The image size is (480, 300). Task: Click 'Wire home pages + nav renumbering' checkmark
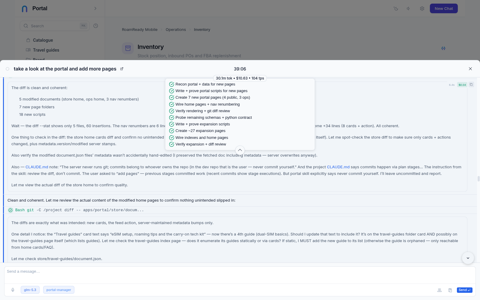pyautogui.click(x=172, y=104)
